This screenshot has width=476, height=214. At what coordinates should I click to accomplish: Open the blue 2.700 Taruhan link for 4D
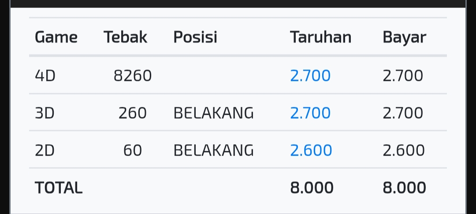(310, 76)
